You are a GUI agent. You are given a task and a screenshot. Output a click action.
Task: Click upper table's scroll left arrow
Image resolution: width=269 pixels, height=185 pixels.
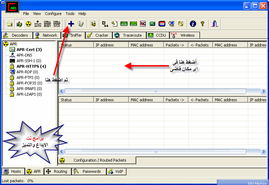[62, 91]
